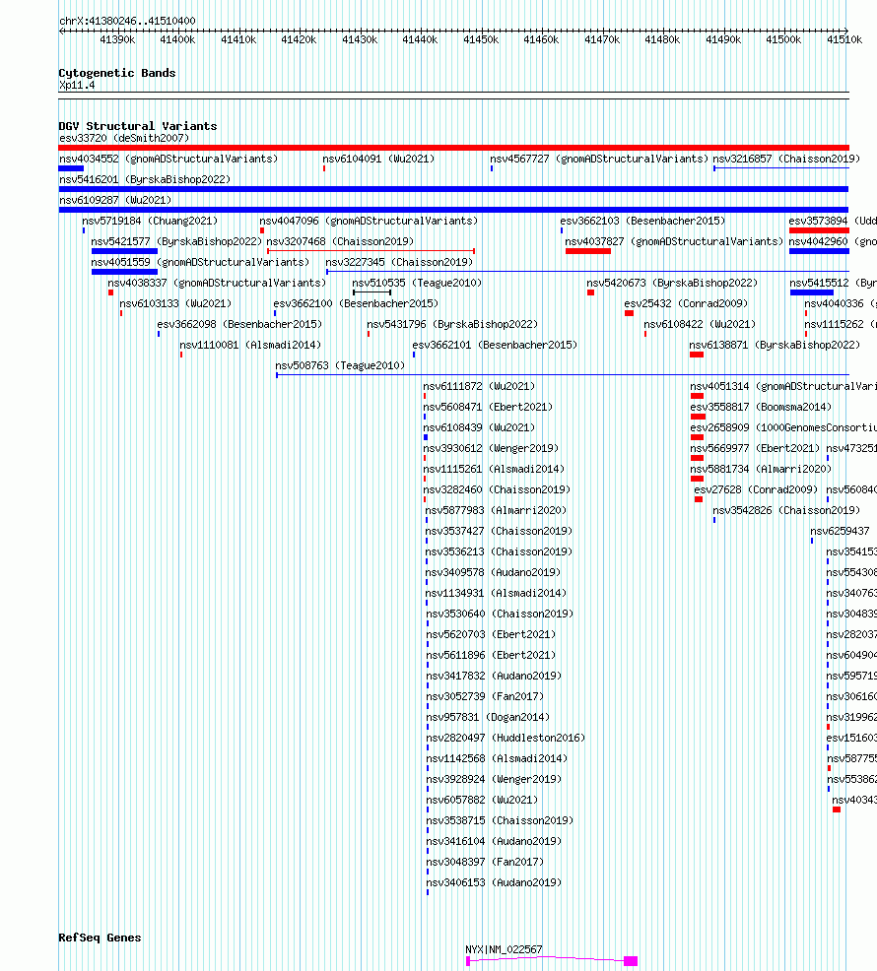Screen dimensions: 877x971
Task: Click nsv3409578 (Audano2019) label
Action: [493, 573]
